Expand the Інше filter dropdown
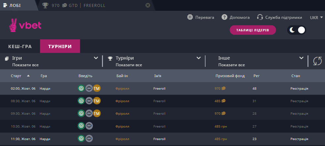The image size is (325, 146). pyautogui.click(x=301, y=58)
